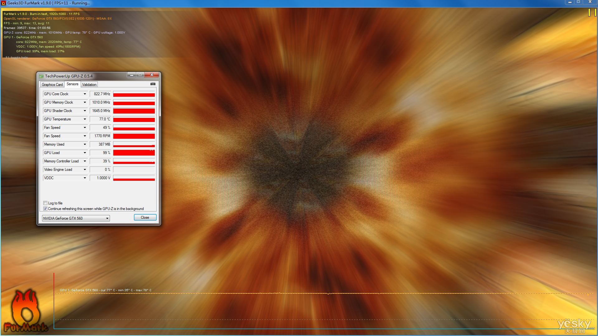
Task: Enable the Log to file checkbox
Action: [x=45, y=203]
